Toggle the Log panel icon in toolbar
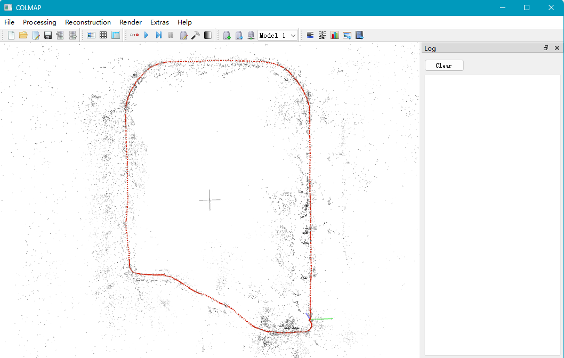The image size is (564, 358). [x=310, y=35]
